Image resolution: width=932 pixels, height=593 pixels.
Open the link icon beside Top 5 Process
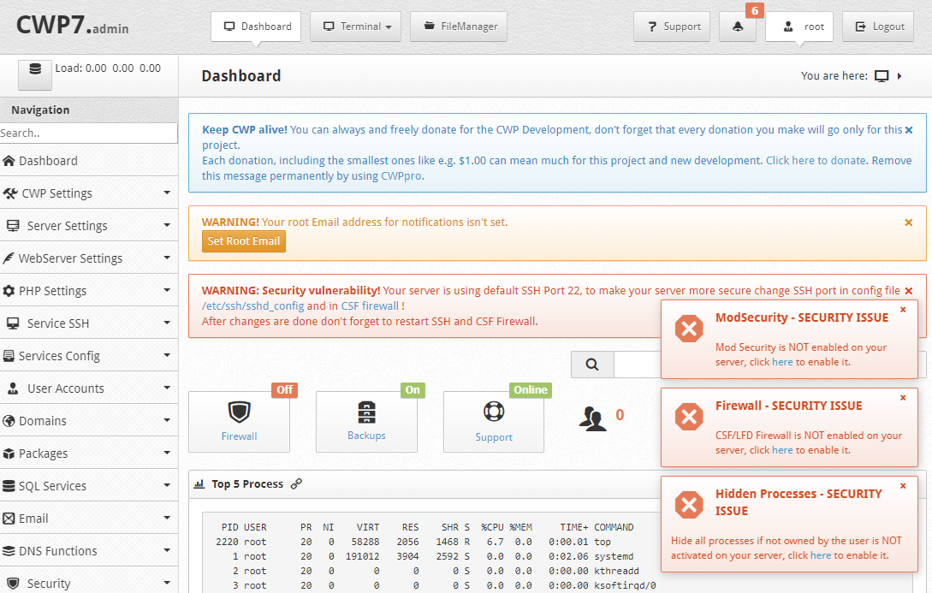[296, 483]
